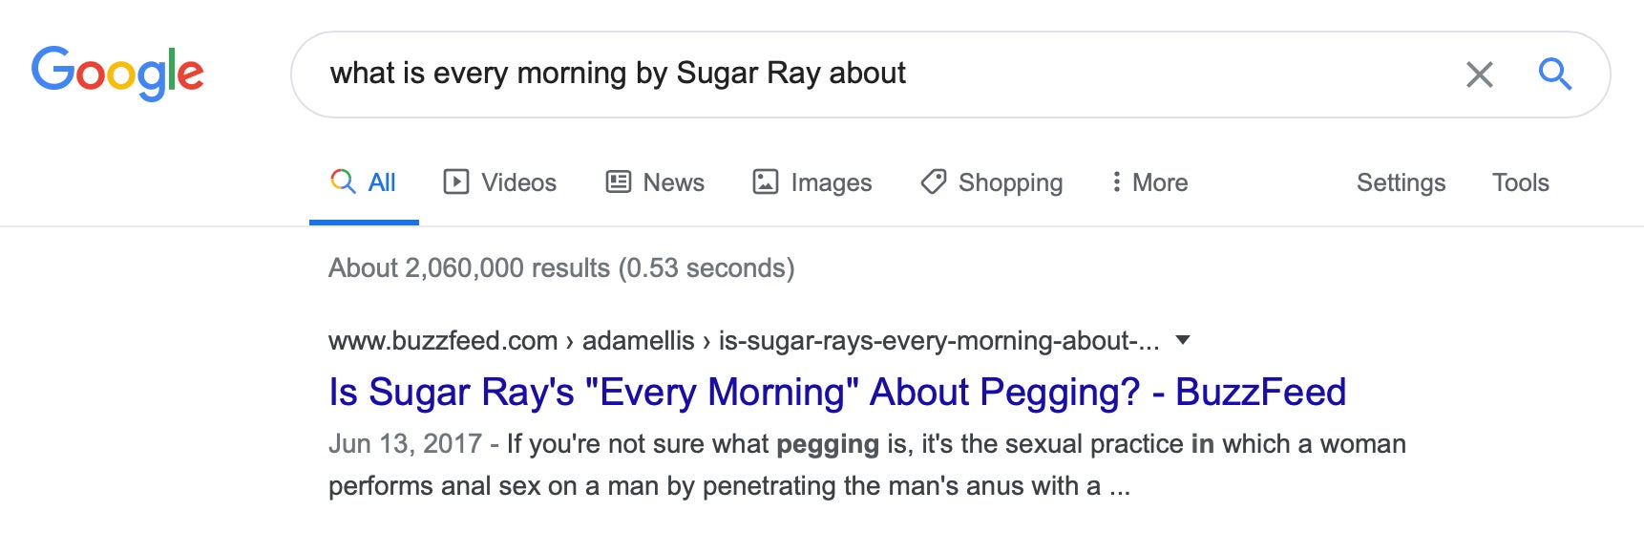
Task: Click the Google logo
Action: 117,73
